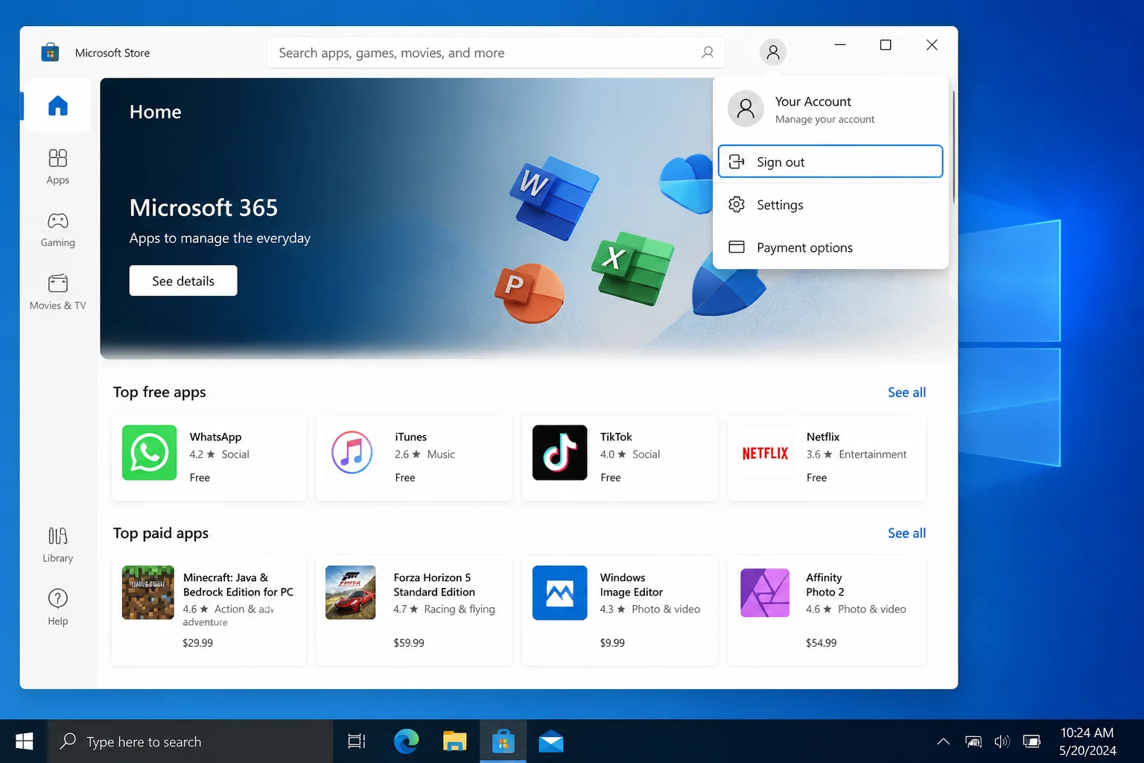Click the taskbar search box
This screenshot has height=763, width=1144.
pyautogui.click(x=190, y=741)
